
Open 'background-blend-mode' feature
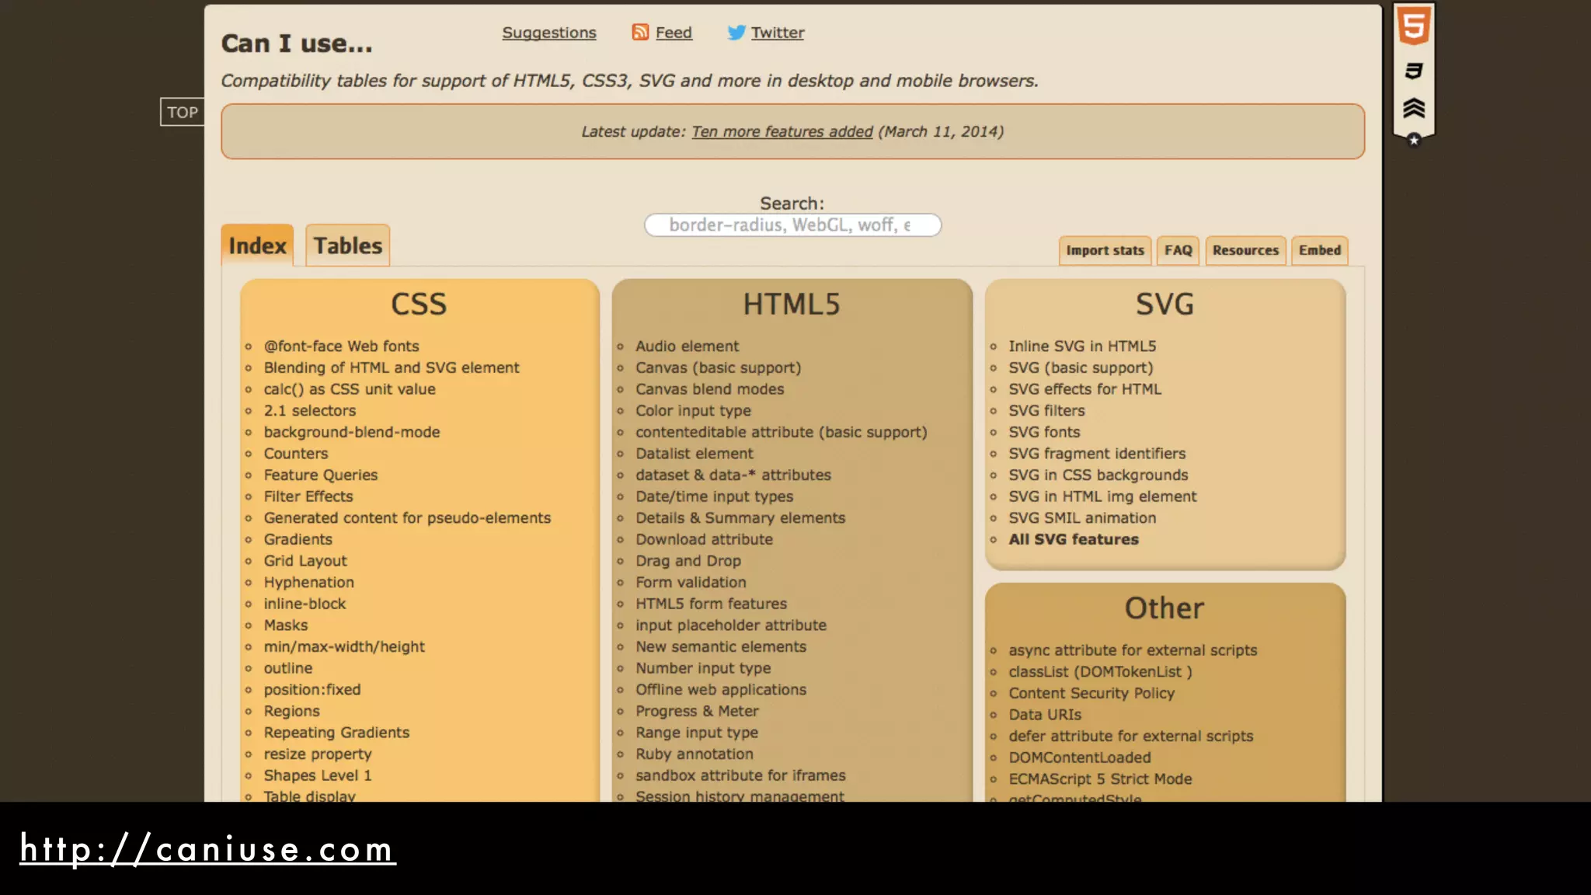click(352, 432)
